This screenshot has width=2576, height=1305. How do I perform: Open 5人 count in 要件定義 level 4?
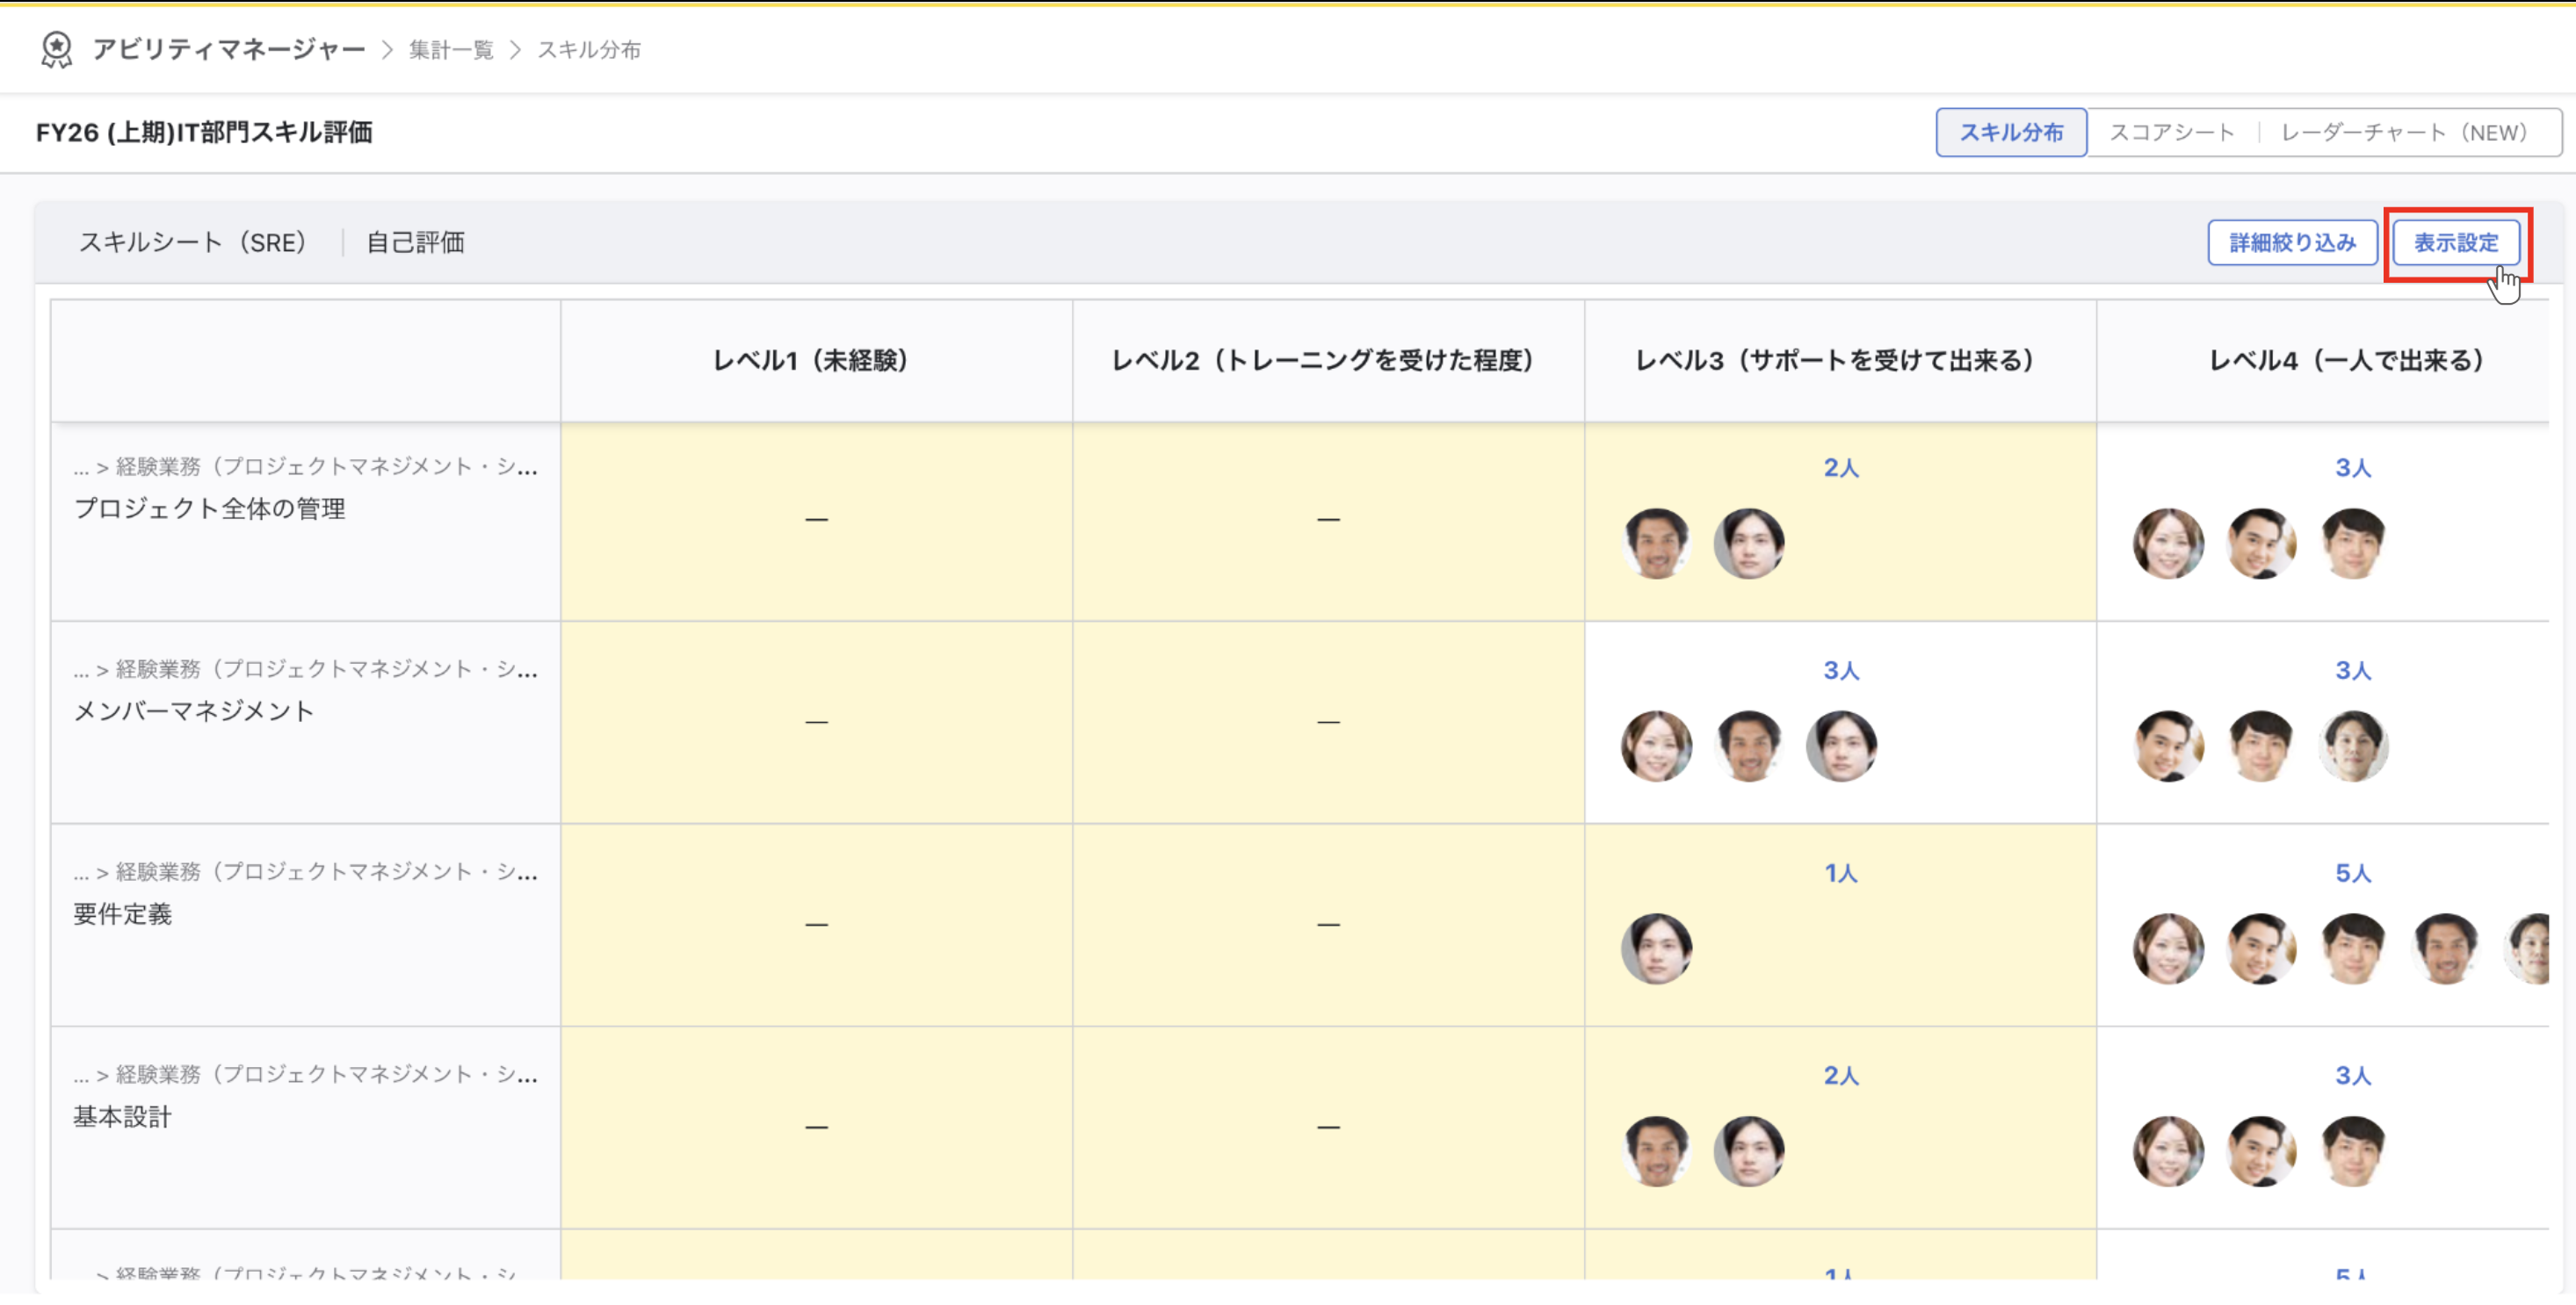point(2353,873)
